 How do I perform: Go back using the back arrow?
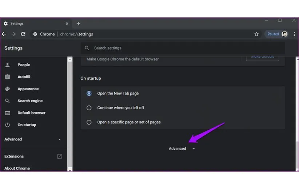tap(4, 34)
